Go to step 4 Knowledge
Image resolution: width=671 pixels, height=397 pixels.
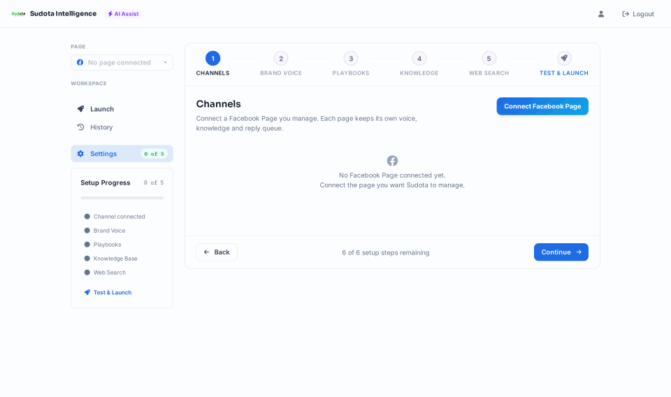(x=419, y=64)
